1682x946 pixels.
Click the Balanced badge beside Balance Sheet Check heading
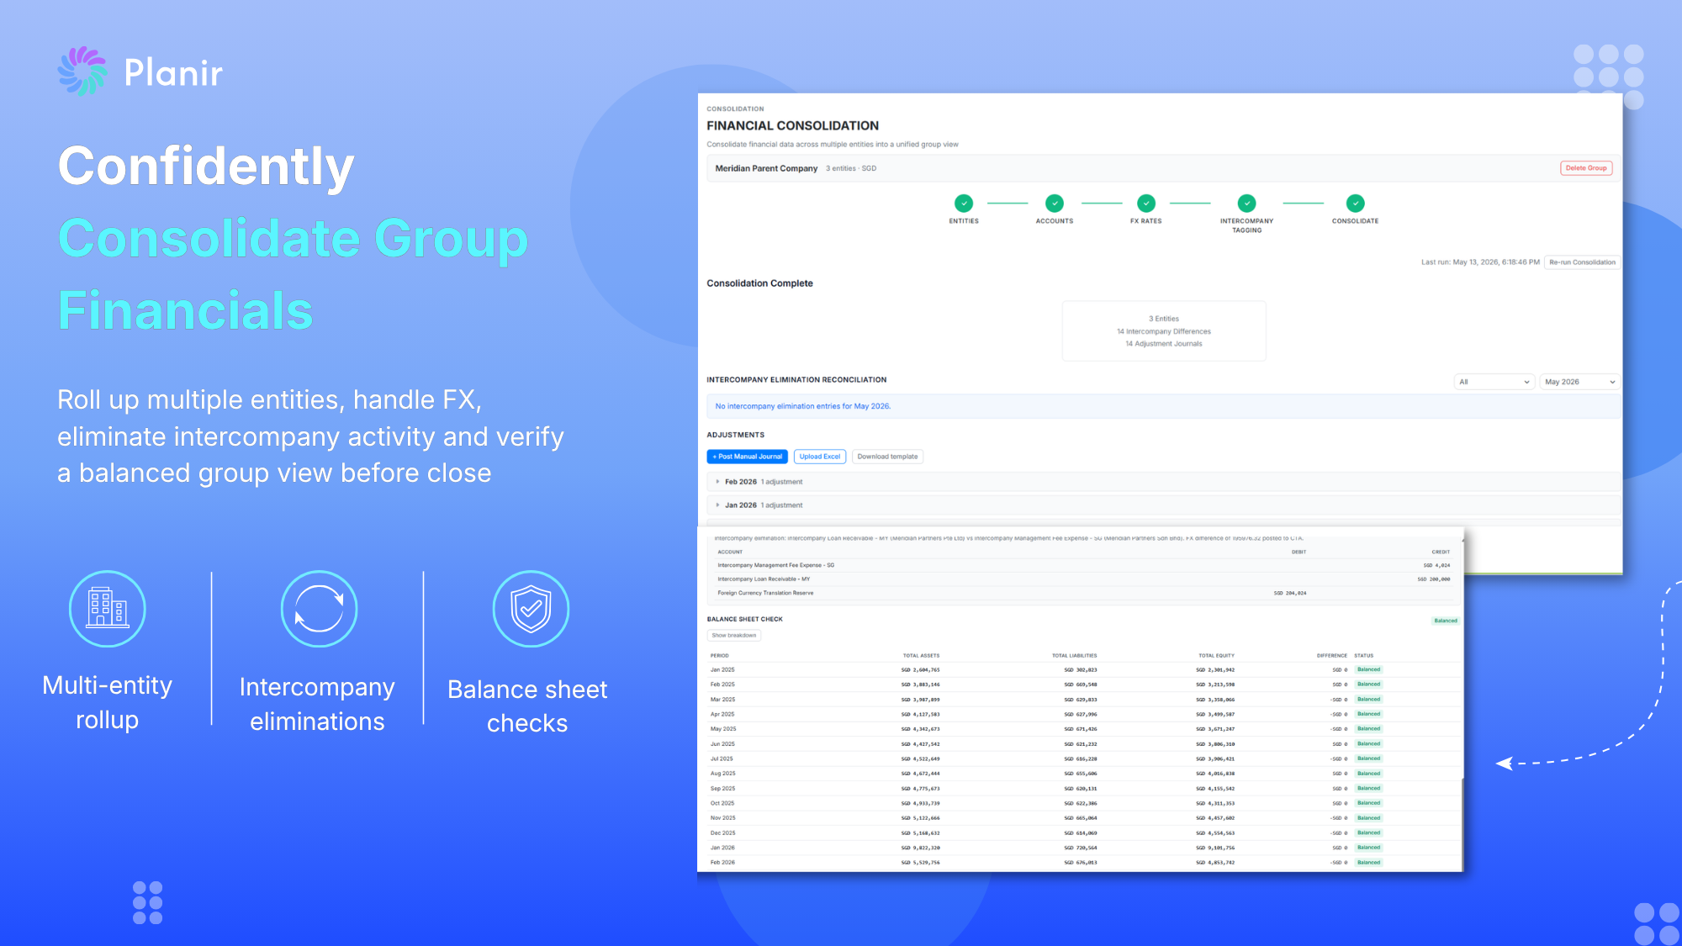point(1446,621)
